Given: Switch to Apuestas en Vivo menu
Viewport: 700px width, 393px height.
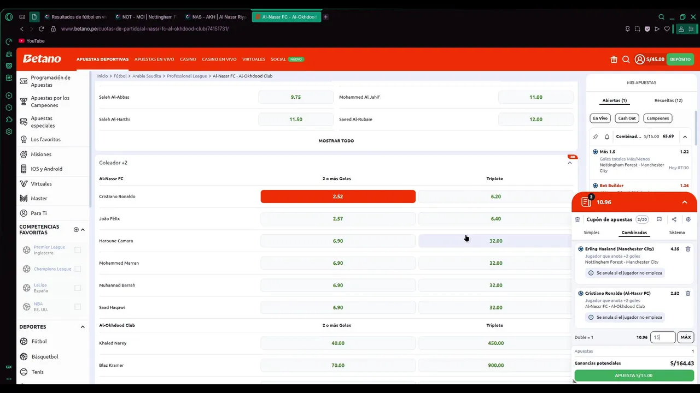Looking at the screenshot, I should point(154,59).
